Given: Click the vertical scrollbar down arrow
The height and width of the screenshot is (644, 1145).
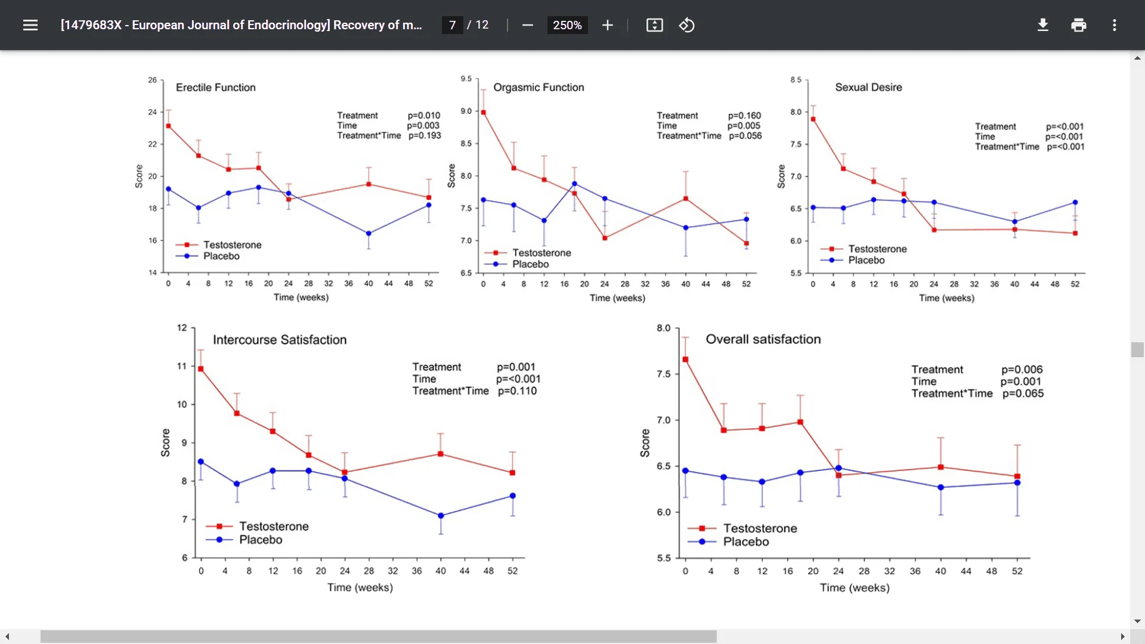Looking at the screenshot, I should point(1137,621).
